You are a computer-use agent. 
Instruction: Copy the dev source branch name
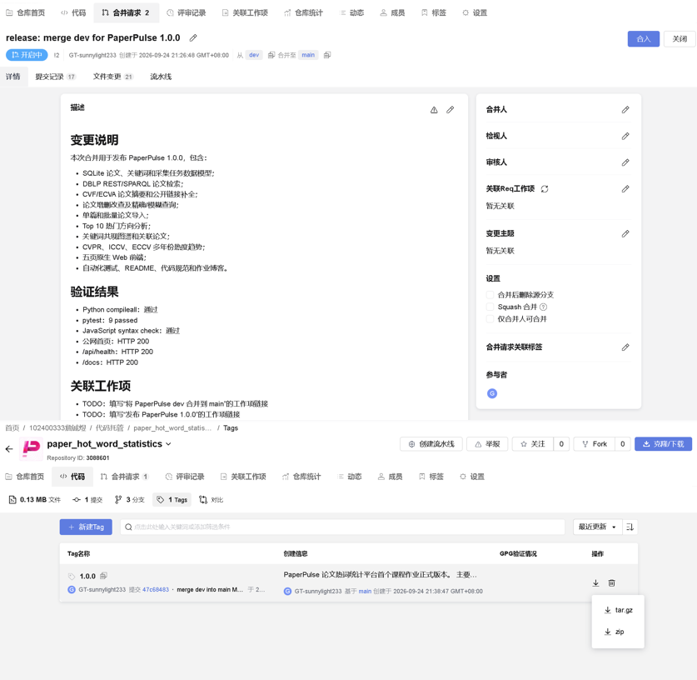pyautogui.click(x=271, y=55)
